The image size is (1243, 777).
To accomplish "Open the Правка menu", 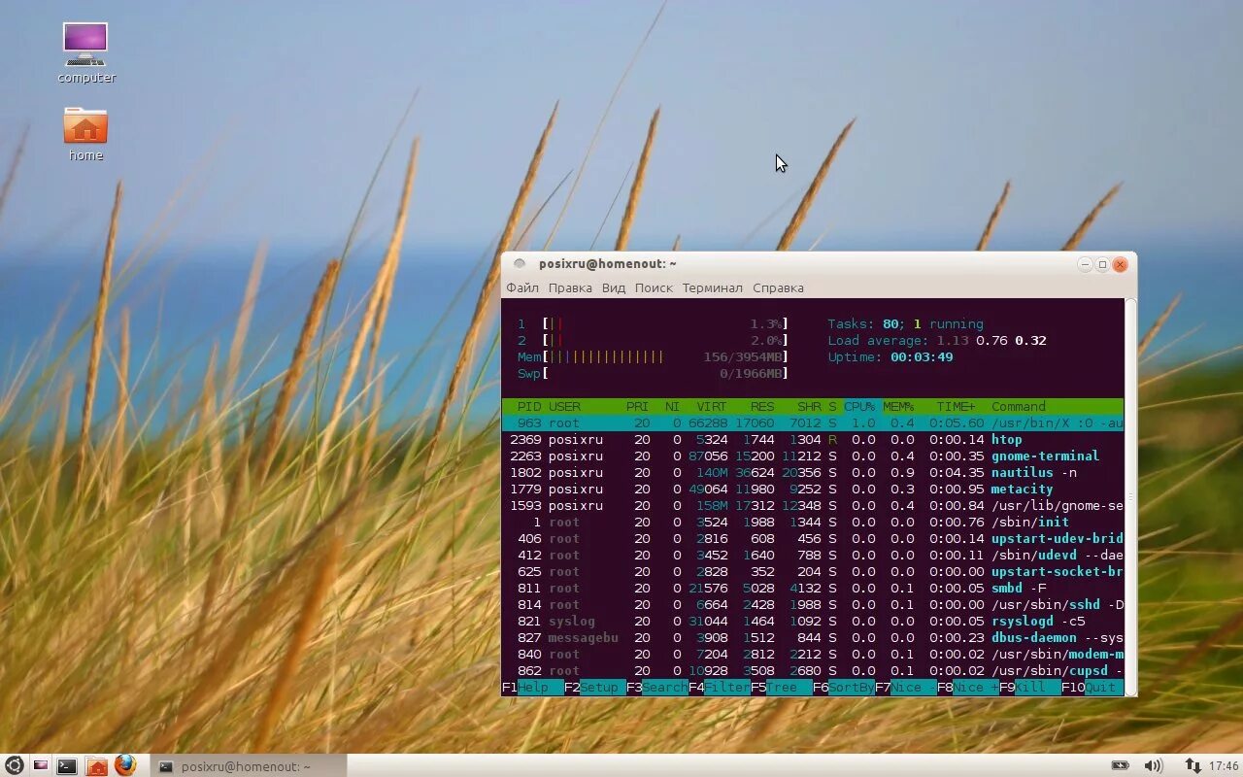I will point(570,287).
